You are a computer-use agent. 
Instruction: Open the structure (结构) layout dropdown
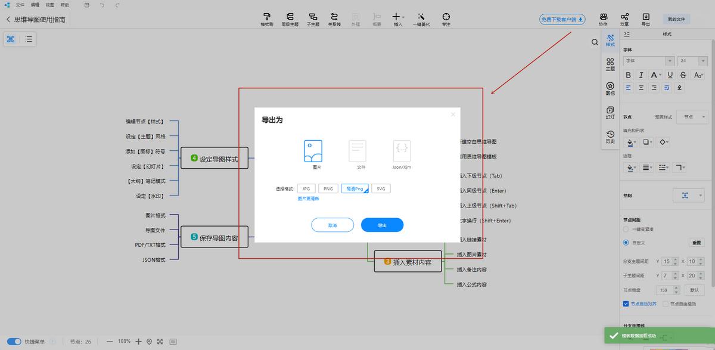[689, 195]
